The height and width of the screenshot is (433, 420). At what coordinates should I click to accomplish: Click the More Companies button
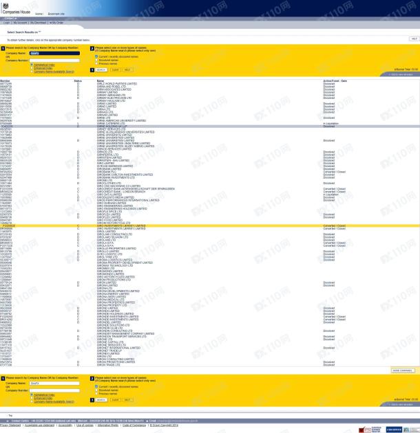click(403, 370)
